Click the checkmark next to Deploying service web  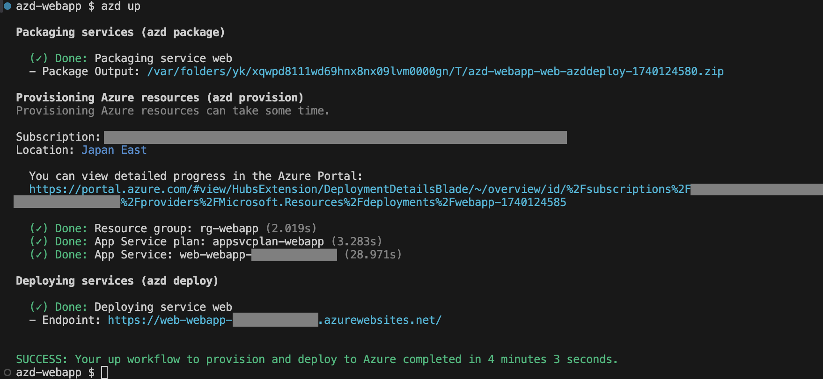click(39, 307)
